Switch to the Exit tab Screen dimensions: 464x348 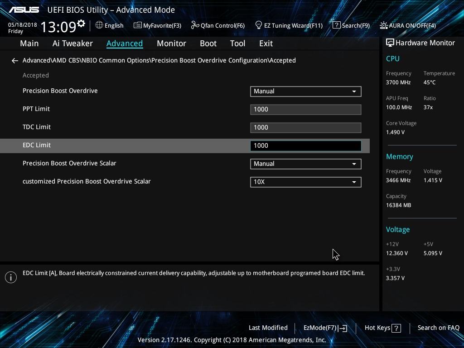click(x=266, y=43)
